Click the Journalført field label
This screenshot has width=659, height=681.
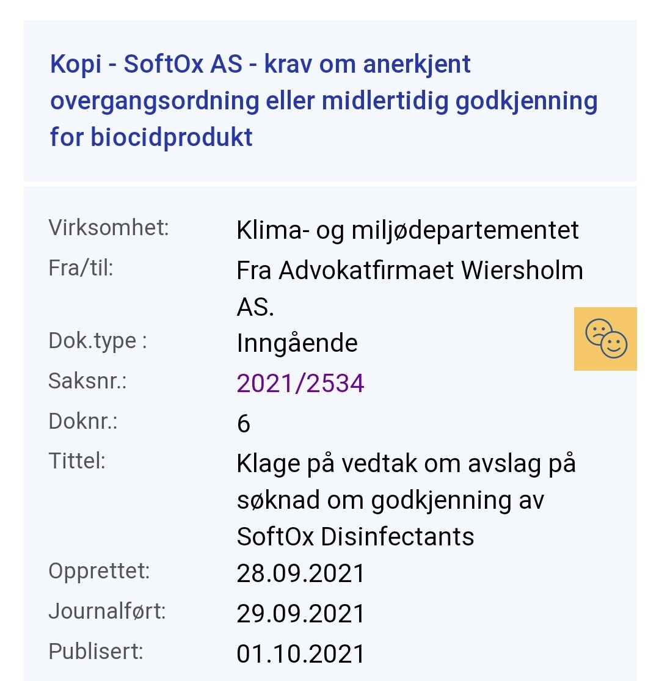click(x=107, y=611)
